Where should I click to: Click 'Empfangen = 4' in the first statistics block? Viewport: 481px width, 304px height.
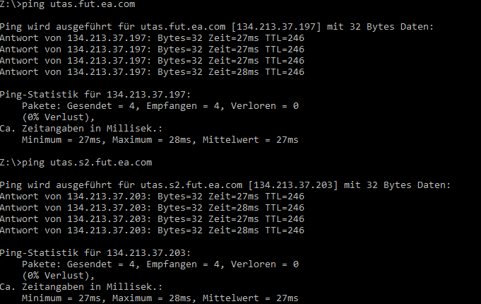[x=184, y=106]
